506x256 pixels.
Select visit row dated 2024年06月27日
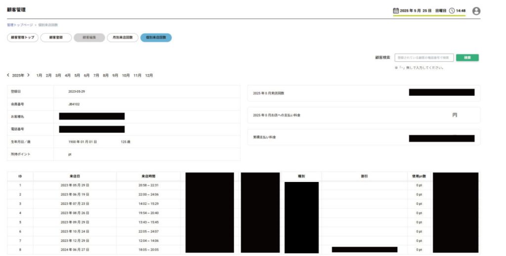click(75, 250)
